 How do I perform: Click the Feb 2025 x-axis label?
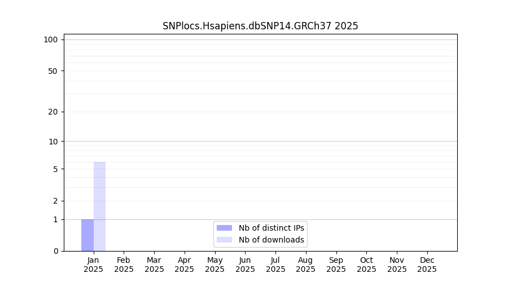coord(124,265)
